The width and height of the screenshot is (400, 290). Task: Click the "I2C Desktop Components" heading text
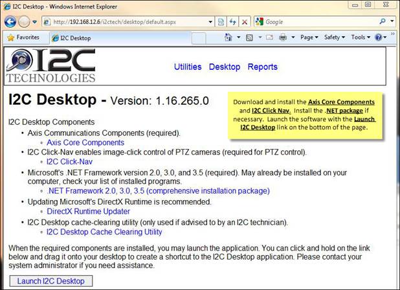(x=52, y=122)
